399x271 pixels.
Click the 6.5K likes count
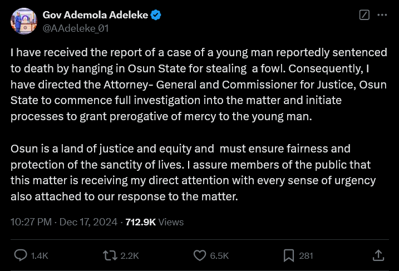click(x=219, y=256)
